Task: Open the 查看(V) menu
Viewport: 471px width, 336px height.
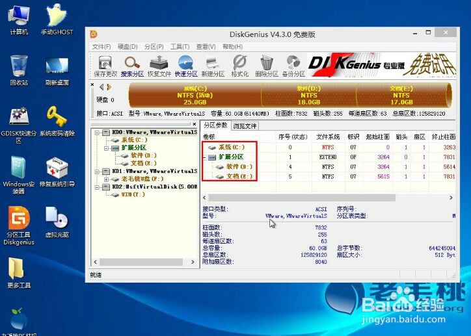Action: pos(206,47)
